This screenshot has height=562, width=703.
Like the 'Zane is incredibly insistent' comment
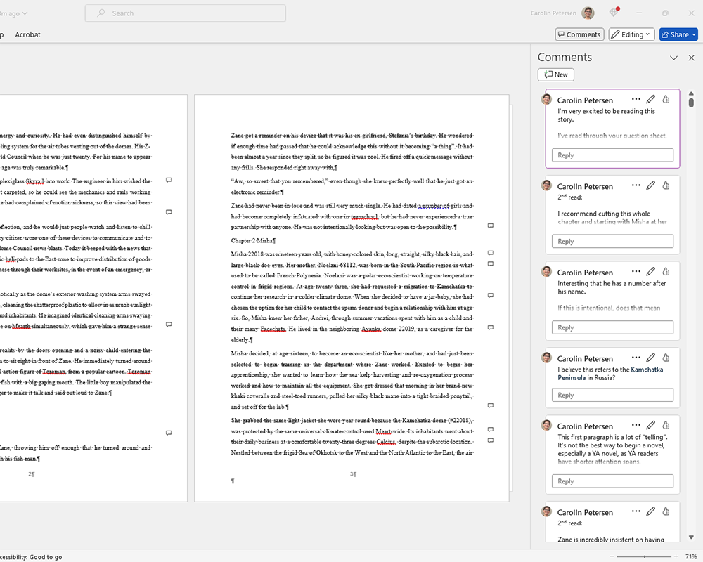pyautogui.click(x=666, y=511)
